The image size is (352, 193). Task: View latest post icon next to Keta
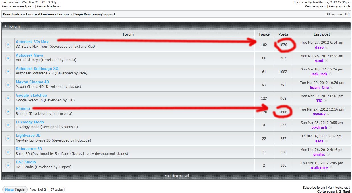pyautogui.click(x=326, y=141)
